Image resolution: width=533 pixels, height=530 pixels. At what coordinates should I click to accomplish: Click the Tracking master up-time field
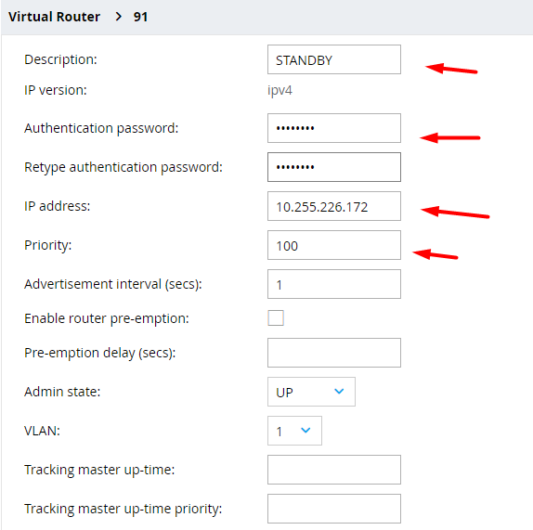tap(334, 470)
